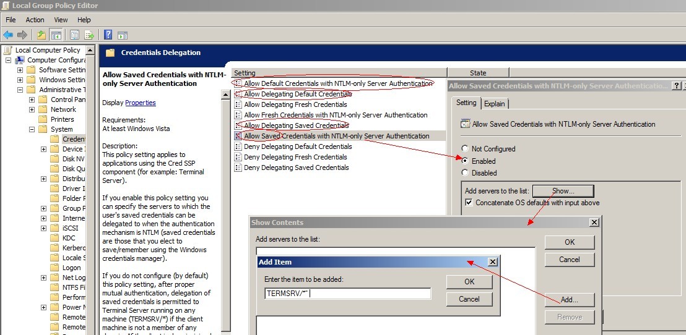Viewport: 686px width, 335px height.
Task: Toggle Concatenate OS defaults with input above
Action: (x=469, y=203)
